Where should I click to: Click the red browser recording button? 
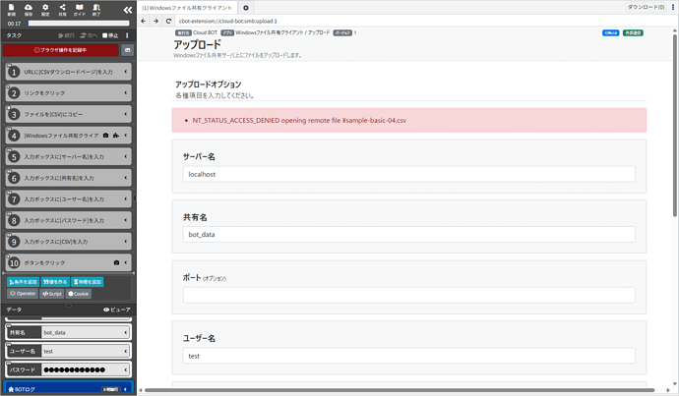(61, 50)
